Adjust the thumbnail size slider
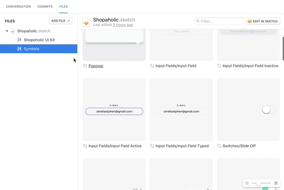This screenshot has width=284, height=190. pyautogui.click(x=258, y=183)
